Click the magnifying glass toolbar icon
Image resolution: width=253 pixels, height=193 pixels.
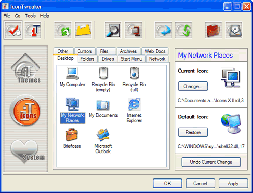pos(113,30)
